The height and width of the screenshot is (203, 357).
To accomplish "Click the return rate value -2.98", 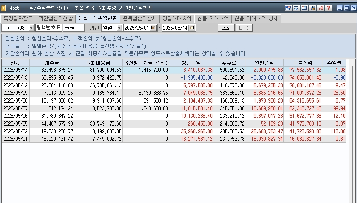I will coord(340,78).
